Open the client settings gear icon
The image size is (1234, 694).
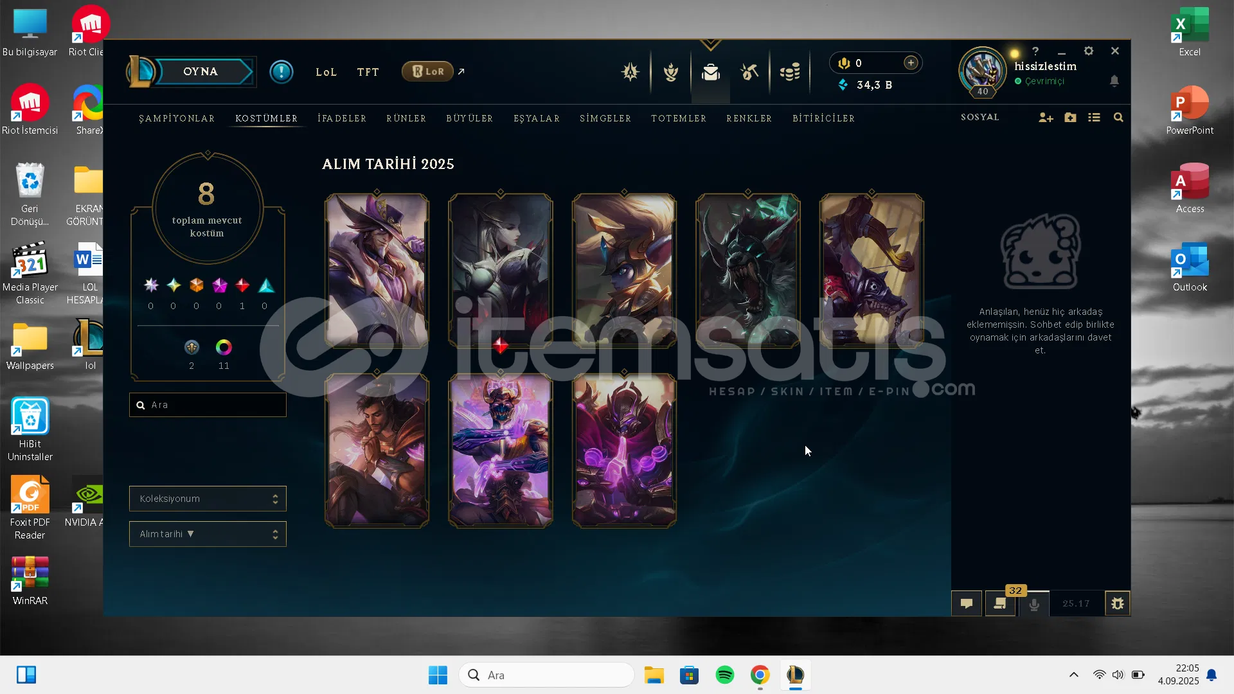[1088, 51]
